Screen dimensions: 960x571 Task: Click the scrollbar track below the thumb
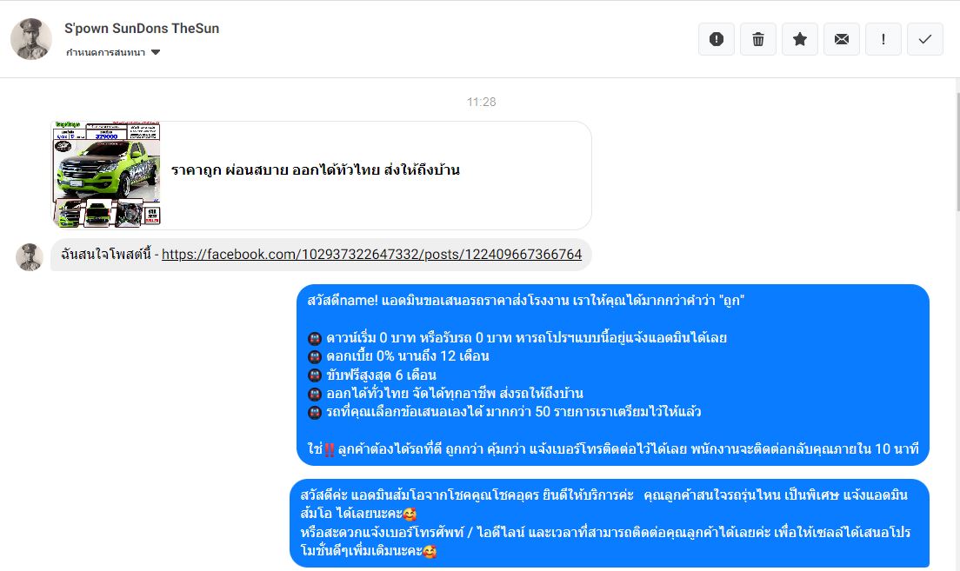pos(957,392)
